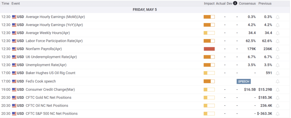
Task: Toggle alert bell for Unemployment Rate row
Action: tap(278, 65)
